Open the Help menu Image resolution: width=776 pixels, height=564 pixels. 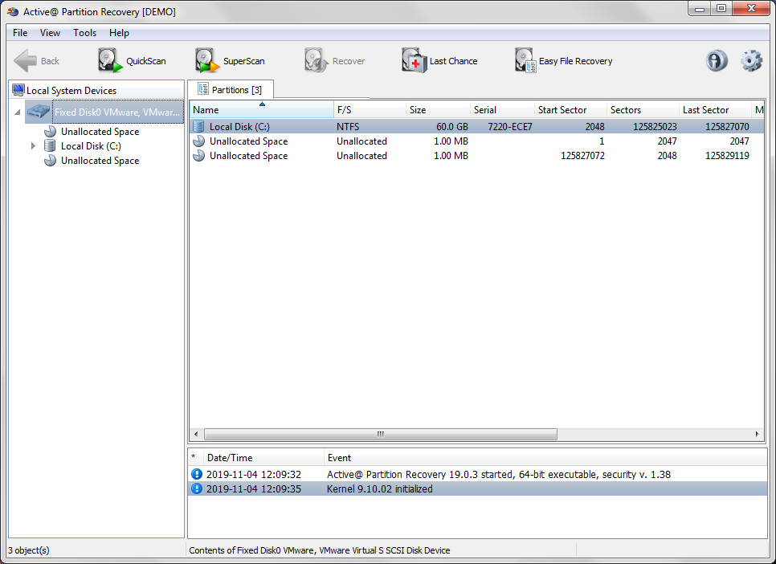tap(119, 33)
